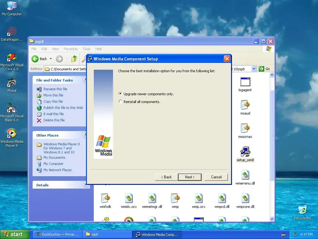The width and height of the screenshot is (318, 239).
Task: Click the vertical scrollbar thumb in mp8
Action: click(272, 135)
